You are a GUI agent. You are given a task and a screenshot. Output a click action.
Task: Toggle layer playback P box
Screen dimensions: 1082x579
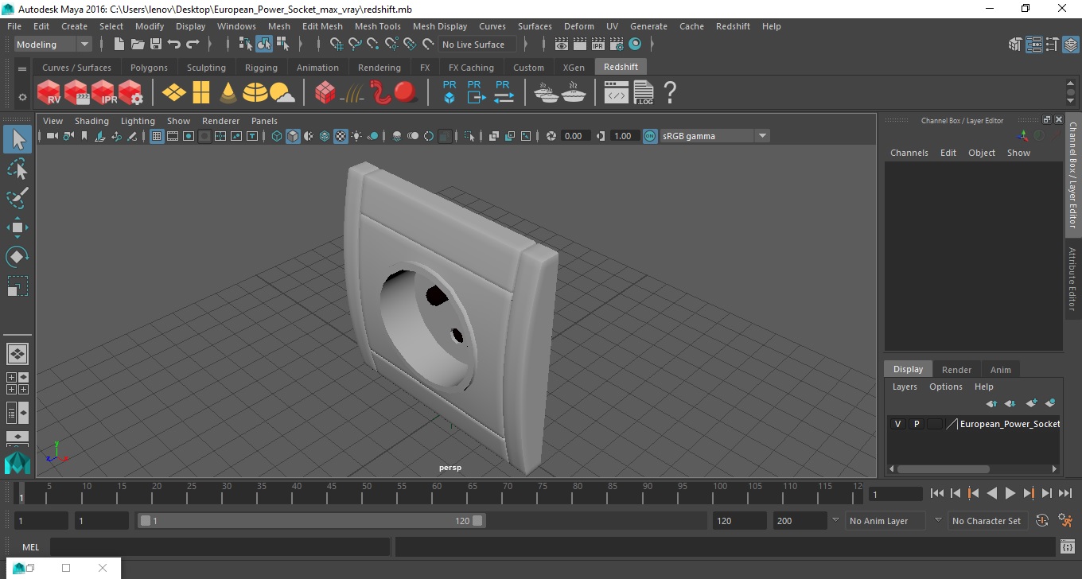point(916,424)
